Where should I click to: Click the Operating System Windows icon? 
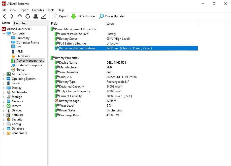(9, 79)
